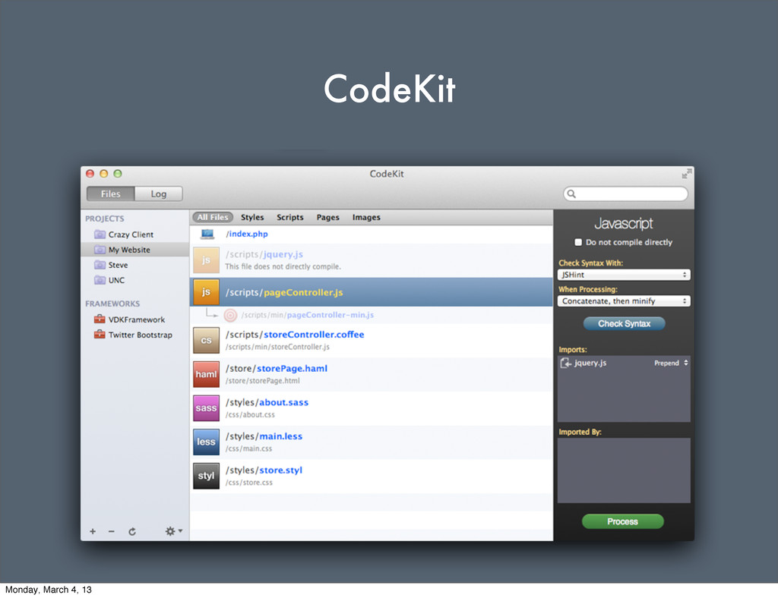Refresh the project with the reload icon
Viewport: 778px width, 598px height.
[x=132, y=531]
